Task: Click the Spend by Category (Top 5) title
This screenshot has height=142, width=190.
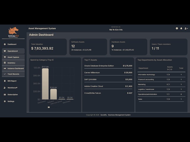Action: pos(42,60)
